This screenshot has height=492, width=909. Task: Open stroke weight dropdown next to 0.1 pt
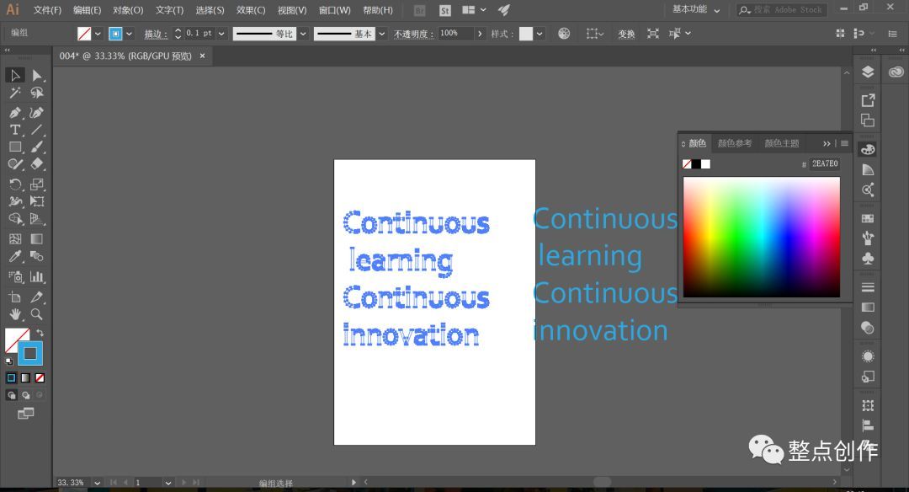coord(221,34)
